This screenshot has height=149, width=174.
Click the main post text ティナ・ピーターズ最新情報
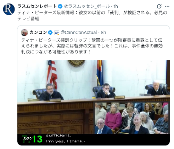click(92, 16)
